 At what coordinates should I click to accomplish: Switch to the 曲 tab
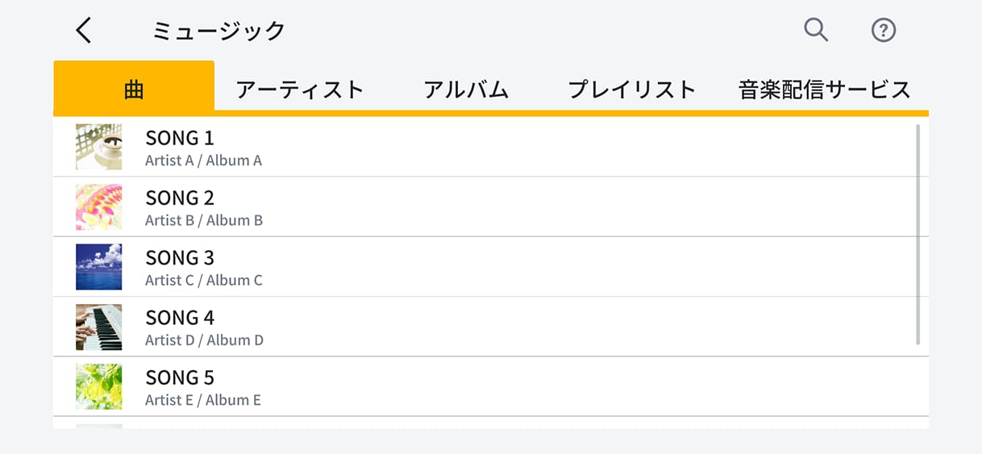click(134, 89)
